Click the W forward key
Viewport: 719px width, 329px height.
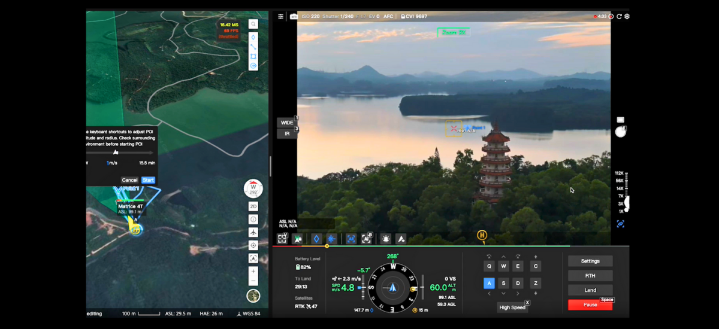[504, 266]
